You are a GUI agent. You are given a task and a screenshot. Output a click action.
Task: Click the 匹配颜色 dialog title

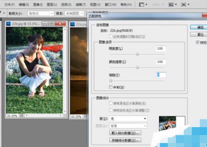pyautogui.click(x=95, y=16)
